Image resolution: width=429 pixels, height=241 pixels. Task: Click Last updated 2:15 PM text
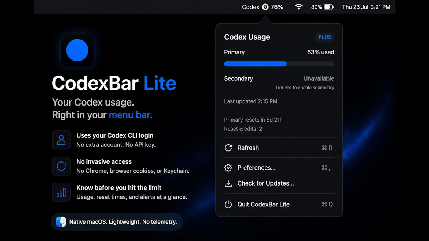(251, 101)
